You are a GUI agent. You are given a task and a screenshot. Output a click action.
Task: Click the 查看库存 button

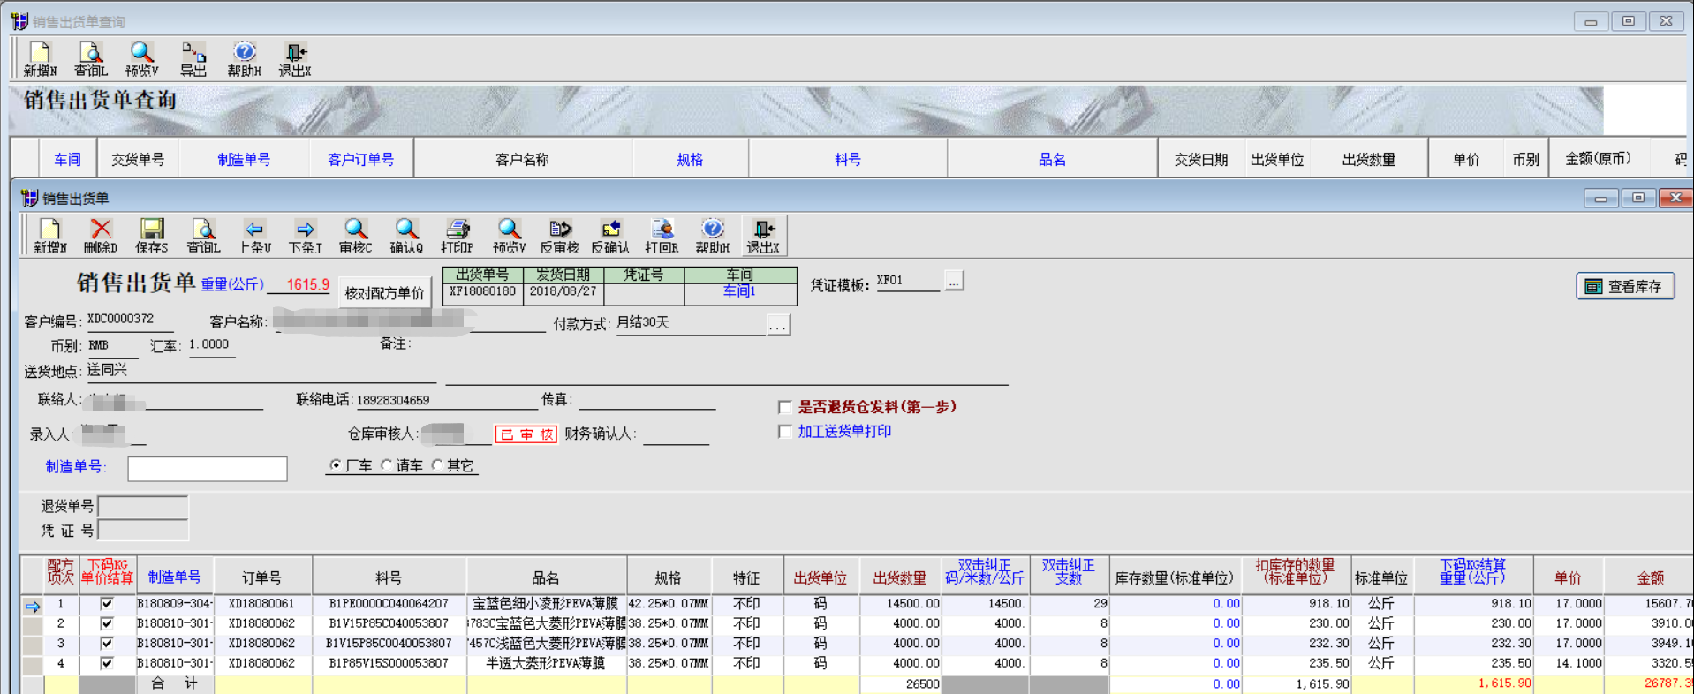coord(1625,286)
